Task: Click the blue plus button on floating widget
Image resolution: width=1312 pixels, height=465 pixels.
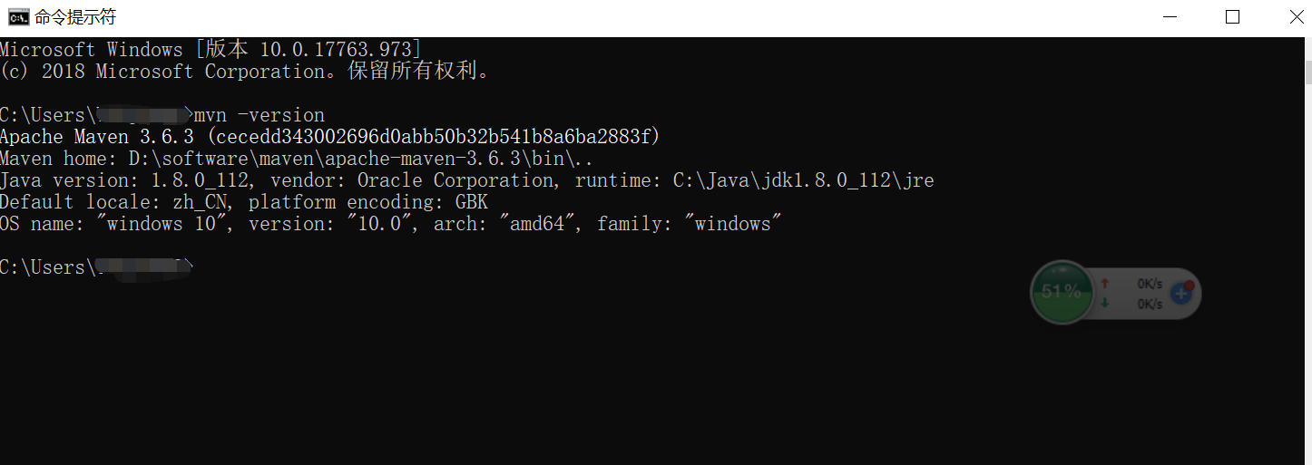Action: (x=1180, y=293)
